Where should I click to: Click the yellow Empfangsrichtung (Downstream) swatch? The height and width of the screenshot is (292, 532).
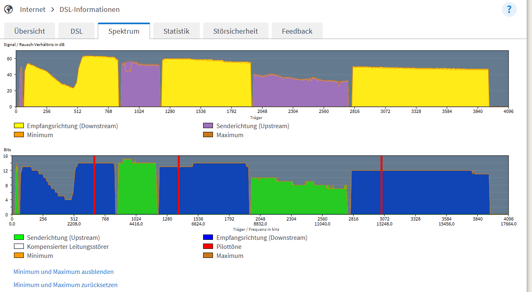[x=19, y=126]
